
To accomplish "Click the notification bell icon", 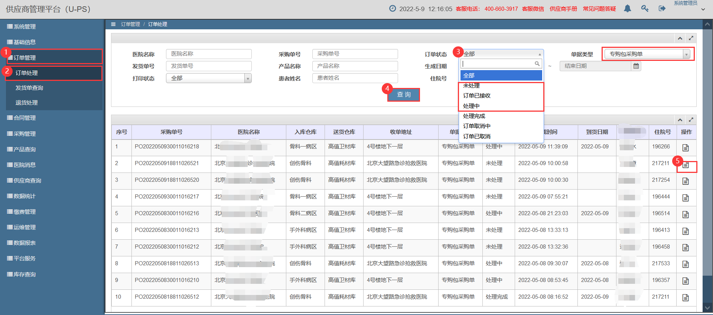I will (x=628, y=9).
